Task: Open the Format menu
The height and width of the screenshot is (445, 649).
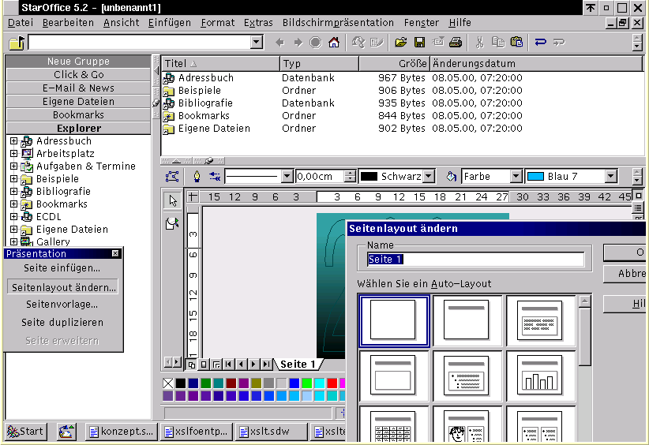Action: tap(217, 23)
